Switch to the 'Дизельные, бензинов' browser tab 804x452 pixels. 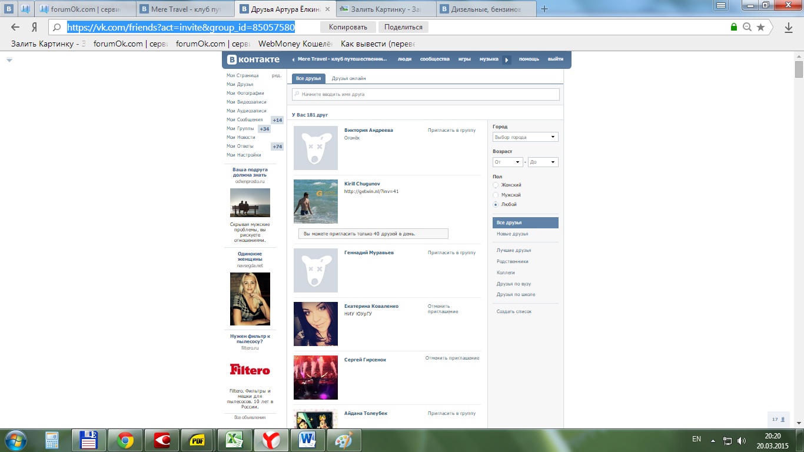pyautogui.click(x=487, y=9)
